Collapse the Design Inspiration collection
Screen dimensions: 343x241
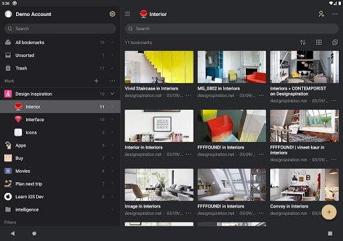113,94
